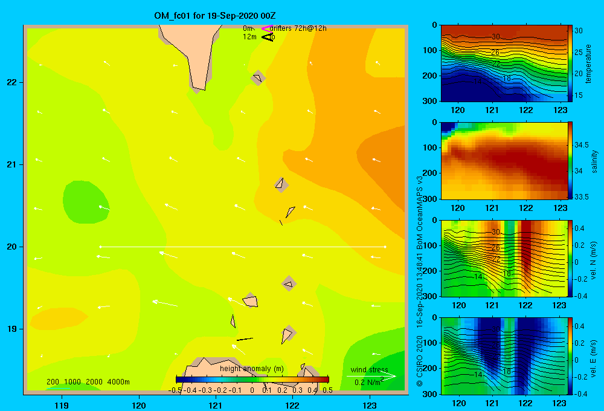Click latitude label '20' on main map
The height and width of the screenshot is (411, 604).
pyautogui.click(x=11, y=247)
